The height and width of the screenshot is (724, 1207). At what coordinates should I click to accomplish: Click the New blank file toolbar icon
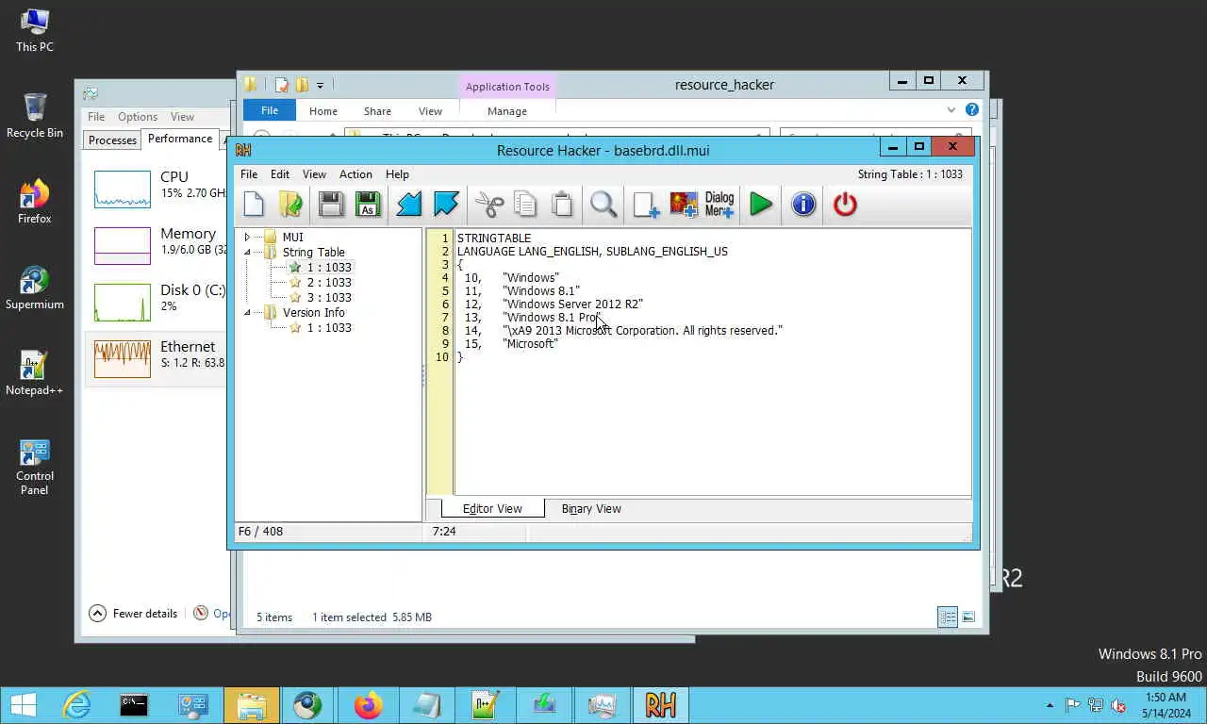254,205
